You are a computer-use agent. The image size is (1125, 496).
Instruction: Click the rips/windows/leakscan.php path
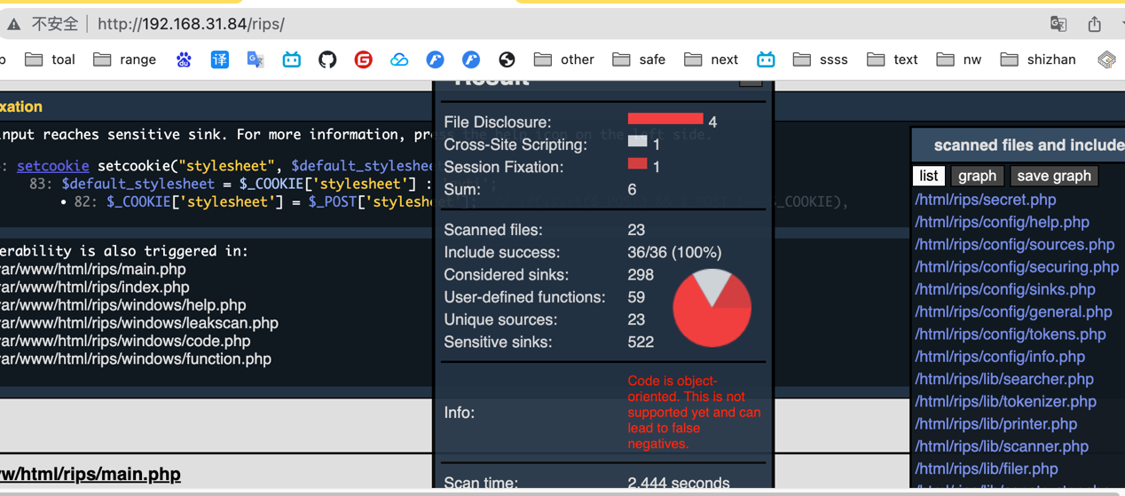[139, 323]
